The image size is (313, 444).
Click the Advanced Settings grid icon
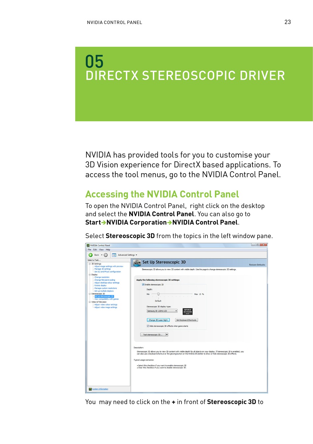pyautogui.click(x=114, y=255)
